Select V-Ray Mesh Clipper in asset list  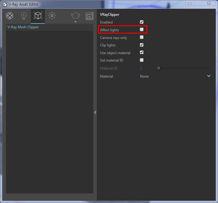50,27
